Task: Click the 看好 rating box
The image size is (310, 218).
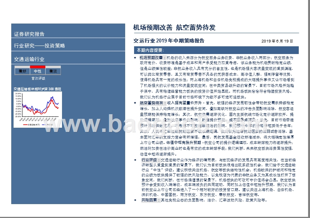Action: pyautogui.click(x=22, y=71)
